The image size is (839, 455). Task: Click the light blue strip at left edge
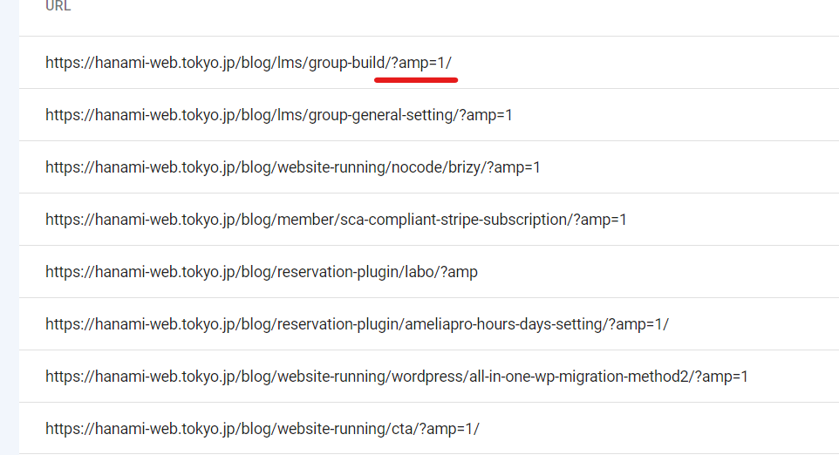pos(9,227)
